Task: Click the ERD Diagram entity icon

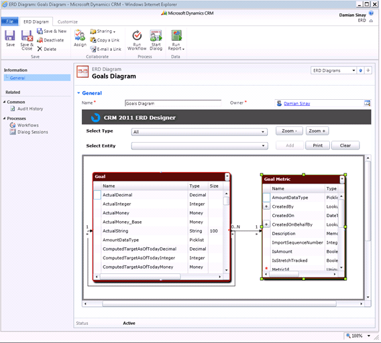Action: [83, 72]
